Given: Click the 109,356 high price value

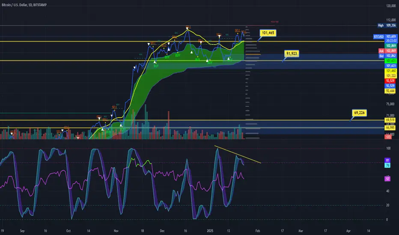Looking at the screenshot, I should click(x=391, y=25).
